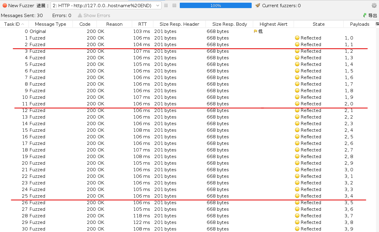379x232 pixels.
Task: Click the Current fuzzers broom icon
Action: [x=258, y=5]
